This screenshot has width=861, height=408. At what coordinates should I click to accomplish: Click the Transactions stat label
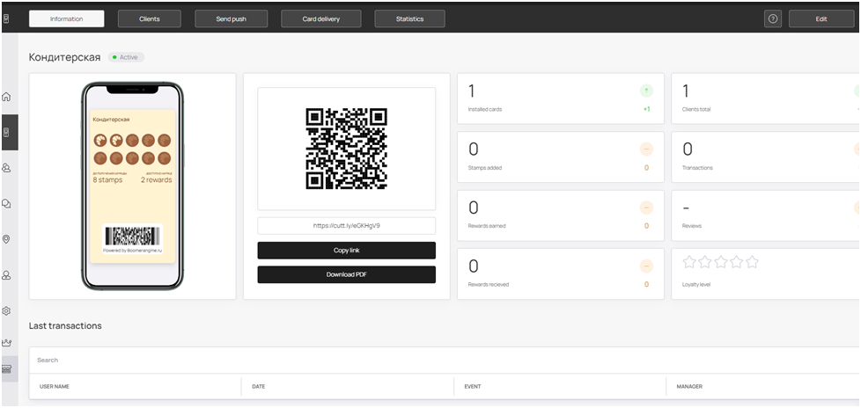click(697, 168)
